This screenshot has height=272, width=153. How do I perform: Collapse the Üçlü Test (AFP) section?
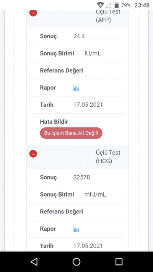33,13
